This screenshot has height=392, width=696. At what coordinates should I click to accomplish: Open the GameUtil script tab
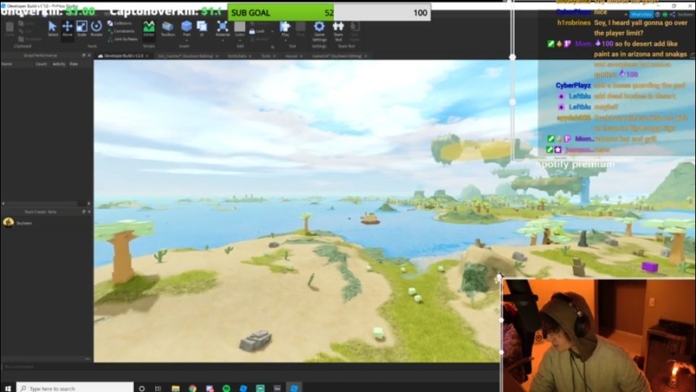coord(336,56)
